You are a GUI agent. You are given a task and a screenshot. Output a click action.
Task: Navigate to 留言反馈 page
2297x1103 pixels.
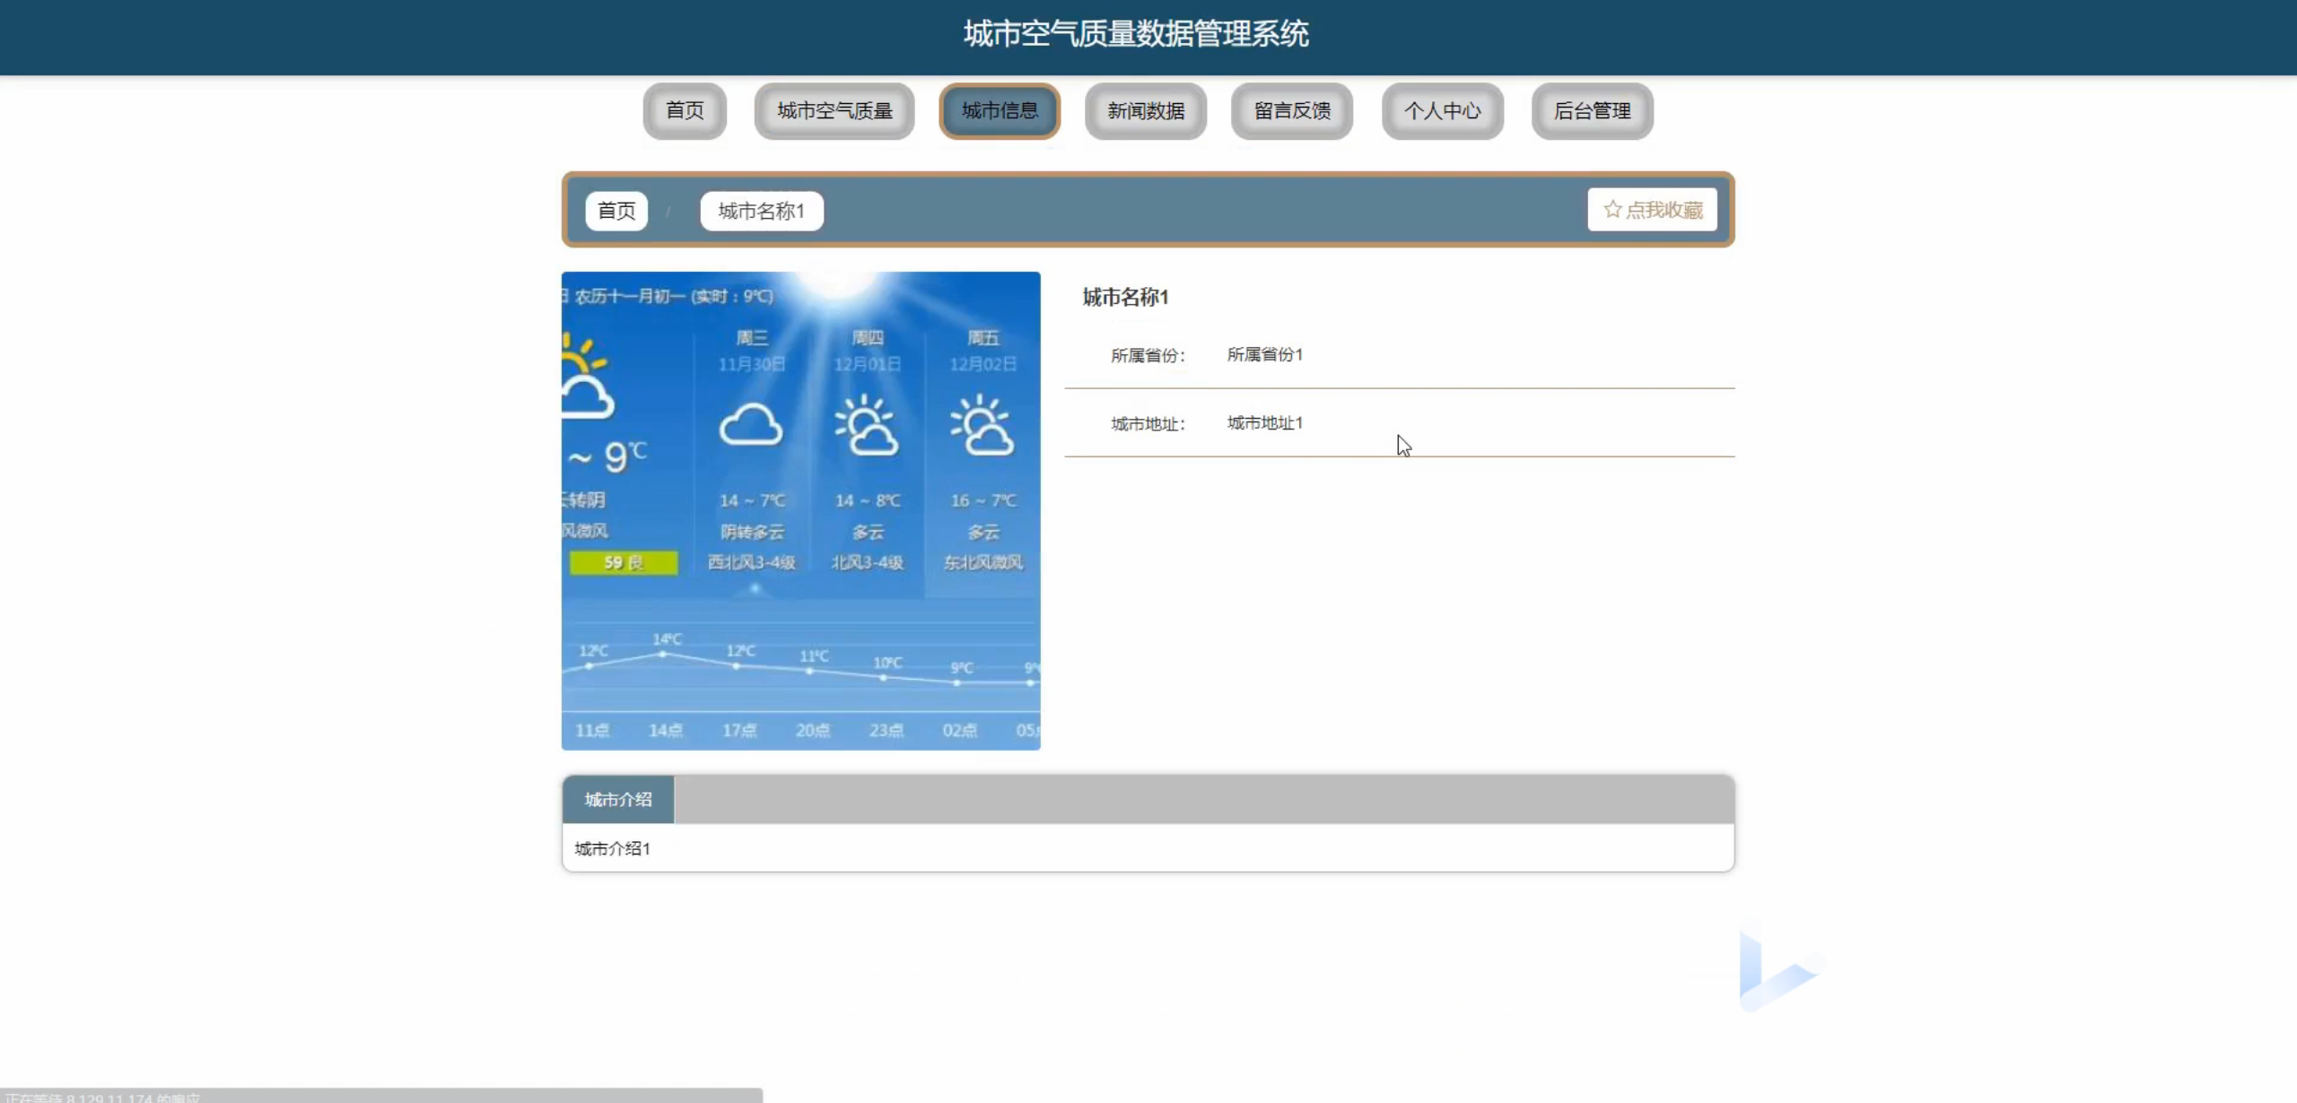(x=1292, y=111)
